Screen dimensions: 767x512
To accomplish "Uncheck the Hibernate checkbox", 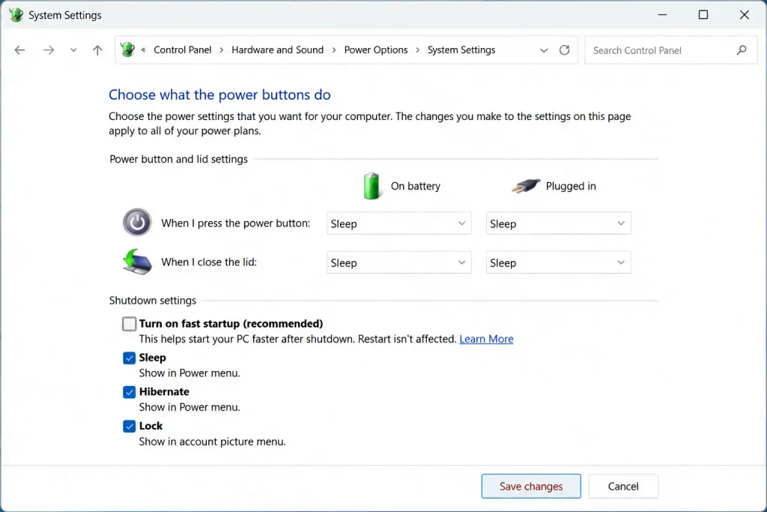I will 129,392.
